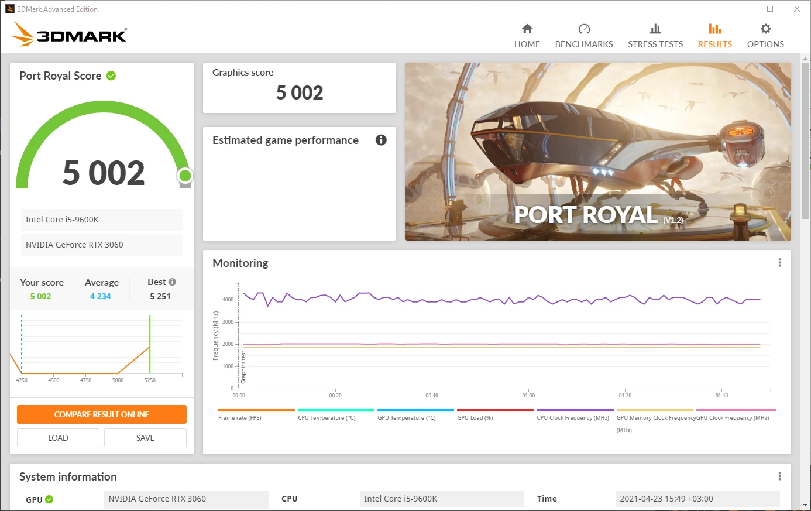
Task: Click the purple CPU clock line in chart
Action: click(x=503, y=300)
